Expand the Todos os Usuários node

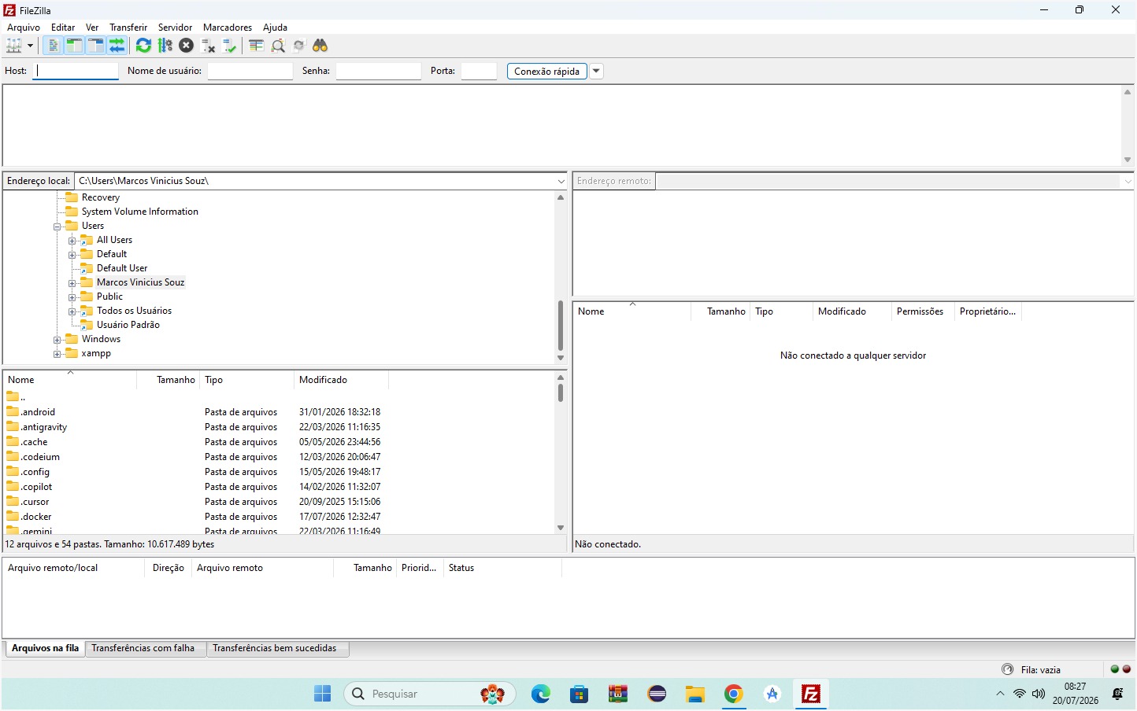click(x=72, y=311)
